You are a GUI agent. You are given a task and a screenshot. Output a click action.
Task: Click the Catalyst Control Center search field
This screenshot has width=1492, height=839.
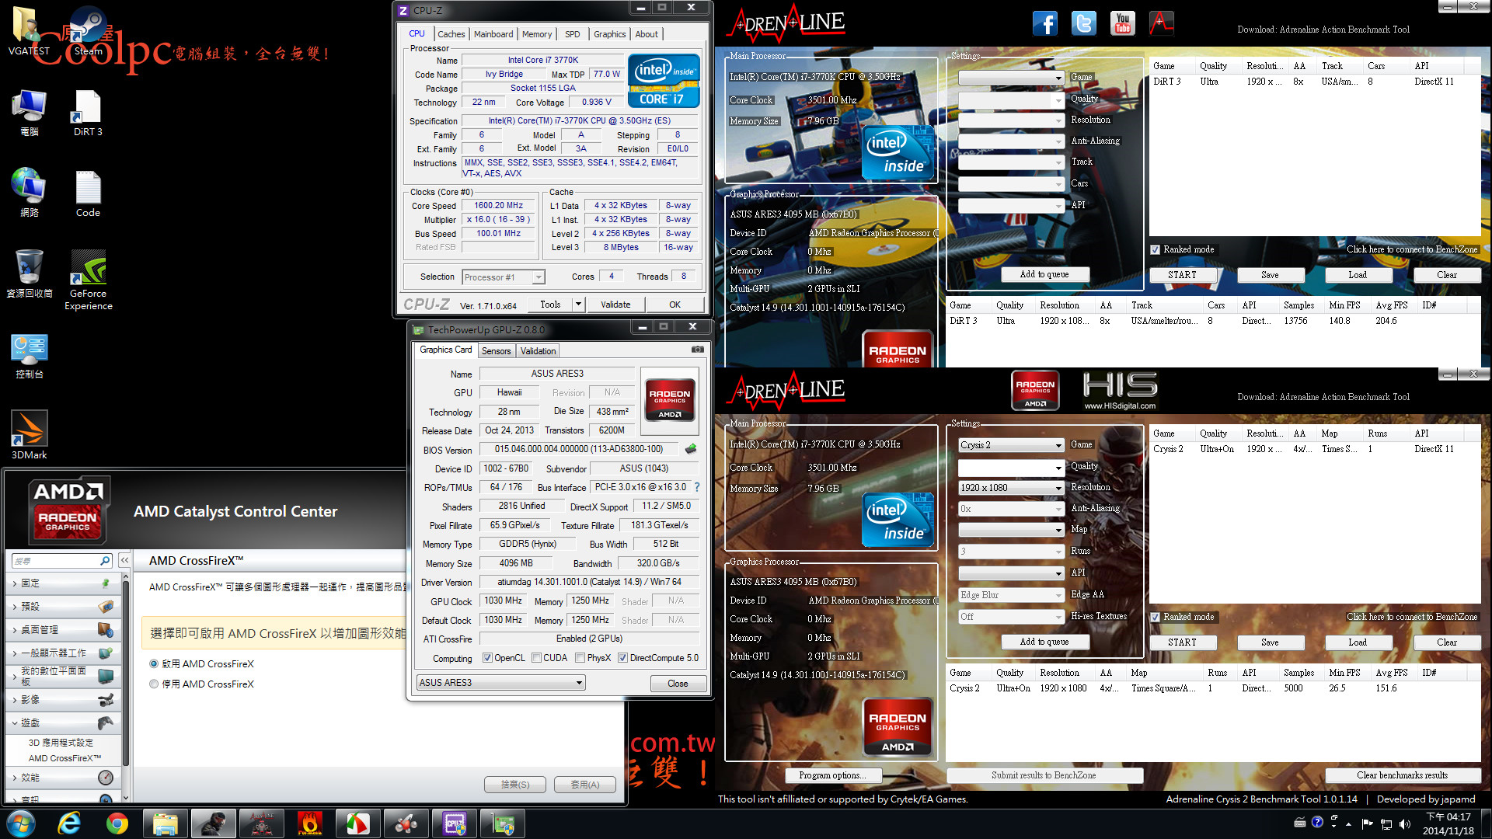tap(54, 560)
